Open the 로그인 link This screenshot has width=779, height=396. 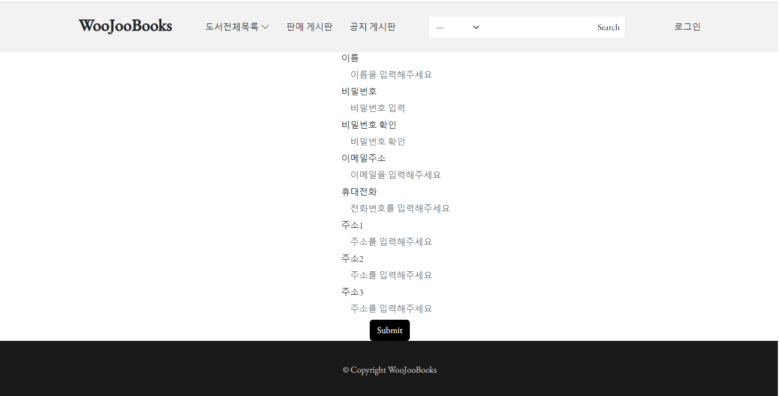click(x=688, y=27)
